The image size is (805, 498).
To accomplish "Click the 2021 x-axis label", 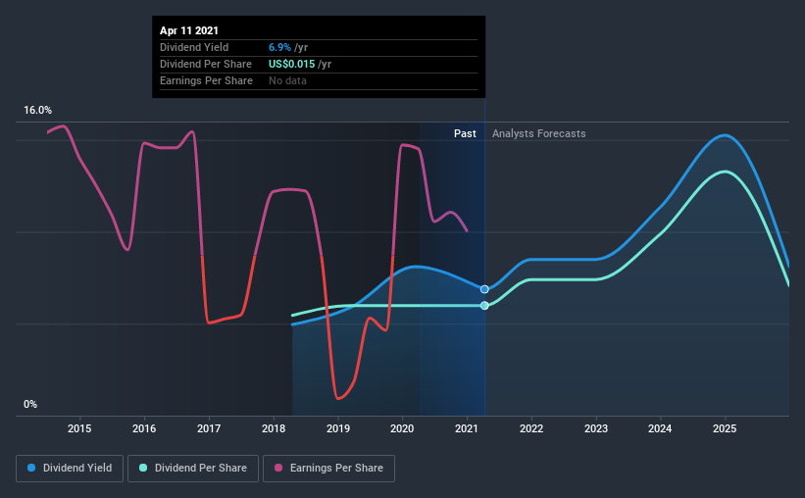I will pos(467,428).
